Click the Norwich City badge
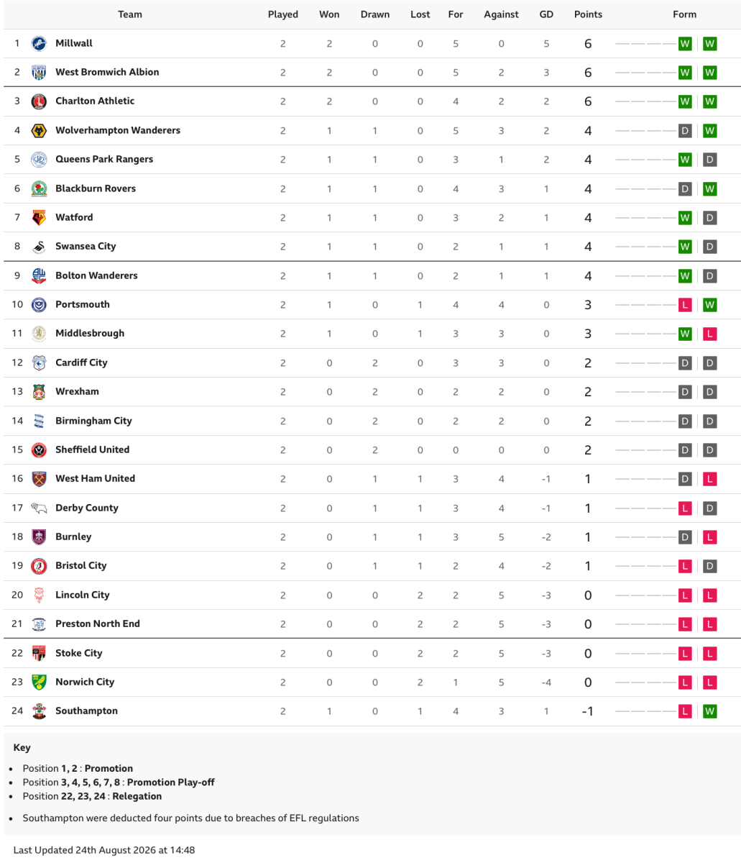The width and height of the screenshot is (741, 863). [x=39, y=682]
